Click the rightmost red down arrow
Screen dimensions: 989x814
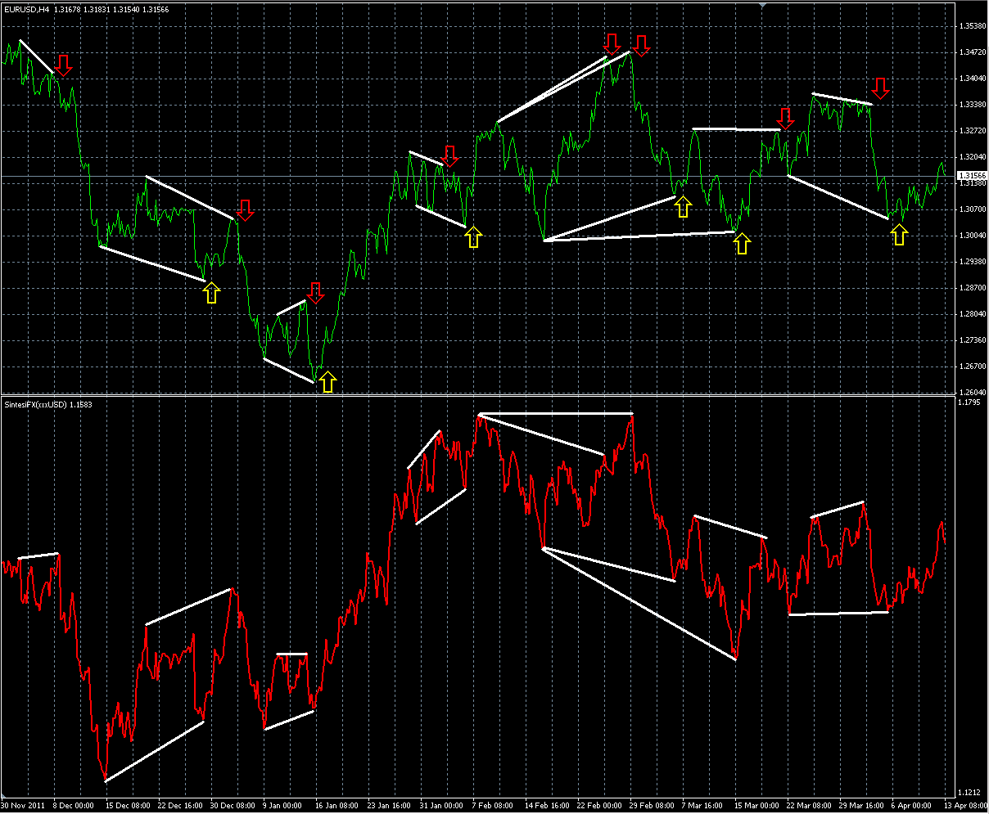pyautogui.click(x=880, y=88)
